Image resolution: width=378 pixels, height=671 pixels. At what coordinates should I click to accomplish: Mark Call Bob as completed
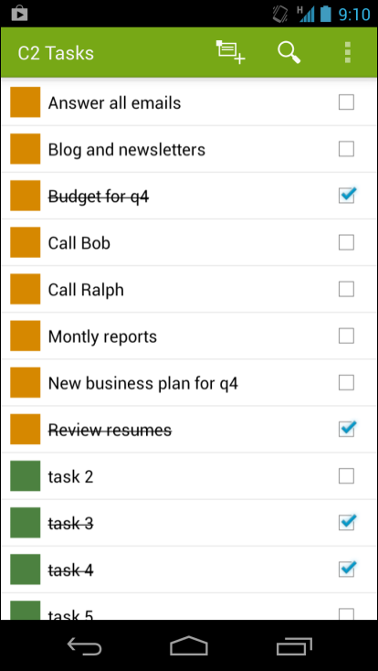tap(346, 242)
